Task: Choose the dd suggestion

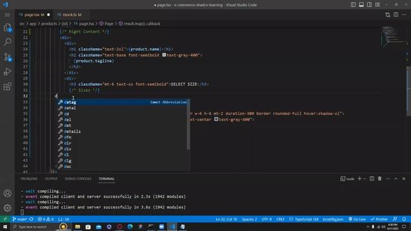Action: [123, 114]
